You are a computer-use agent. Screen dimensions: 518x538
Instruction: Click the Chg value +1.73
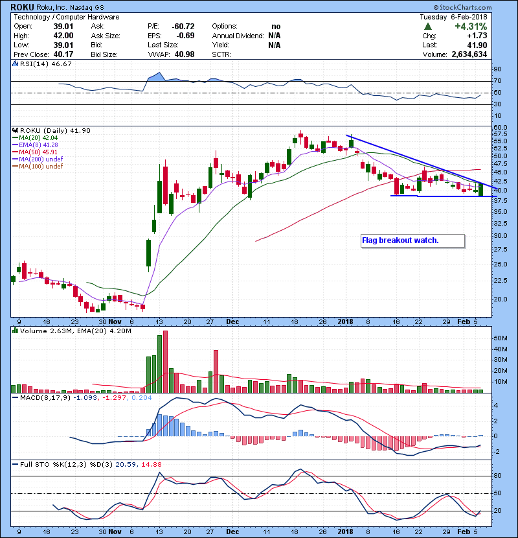point(477,36)
